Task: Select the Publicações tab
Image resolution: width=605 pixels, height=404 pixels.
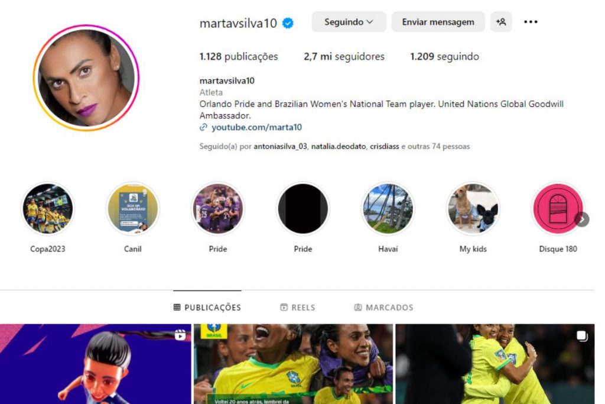Action: (x=207, y=308)
